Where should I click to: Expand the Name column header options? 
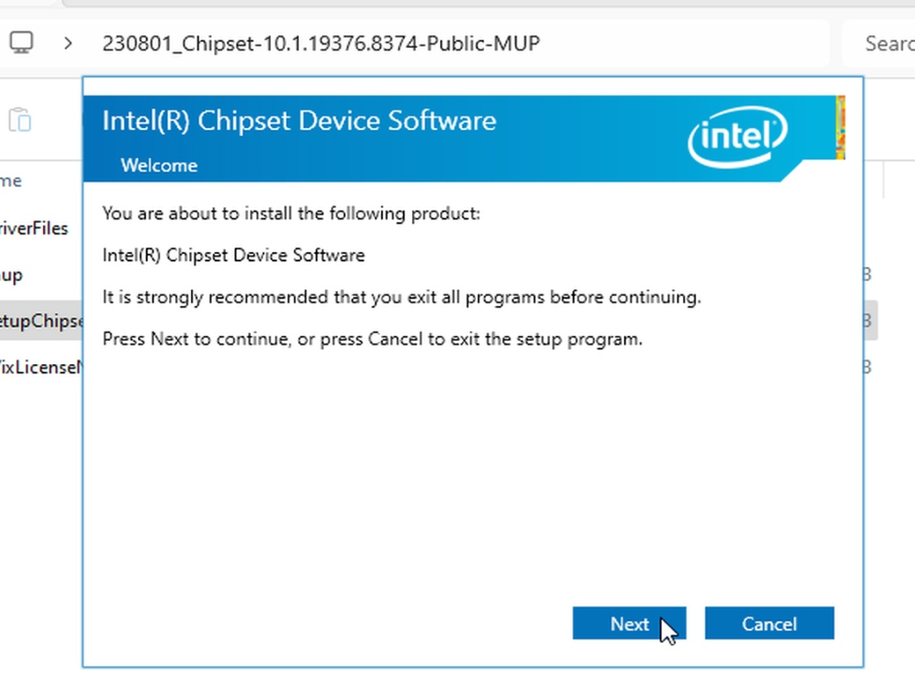12,180
